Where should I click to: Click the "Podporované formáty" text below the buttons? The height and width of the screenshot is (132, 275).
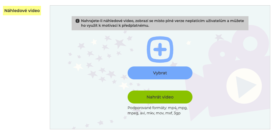point(147,108)
